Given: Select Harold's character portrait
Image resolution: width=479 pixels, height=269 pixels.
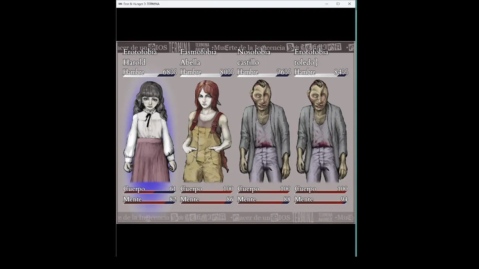Looking at the screenshot, I should 150,132.
